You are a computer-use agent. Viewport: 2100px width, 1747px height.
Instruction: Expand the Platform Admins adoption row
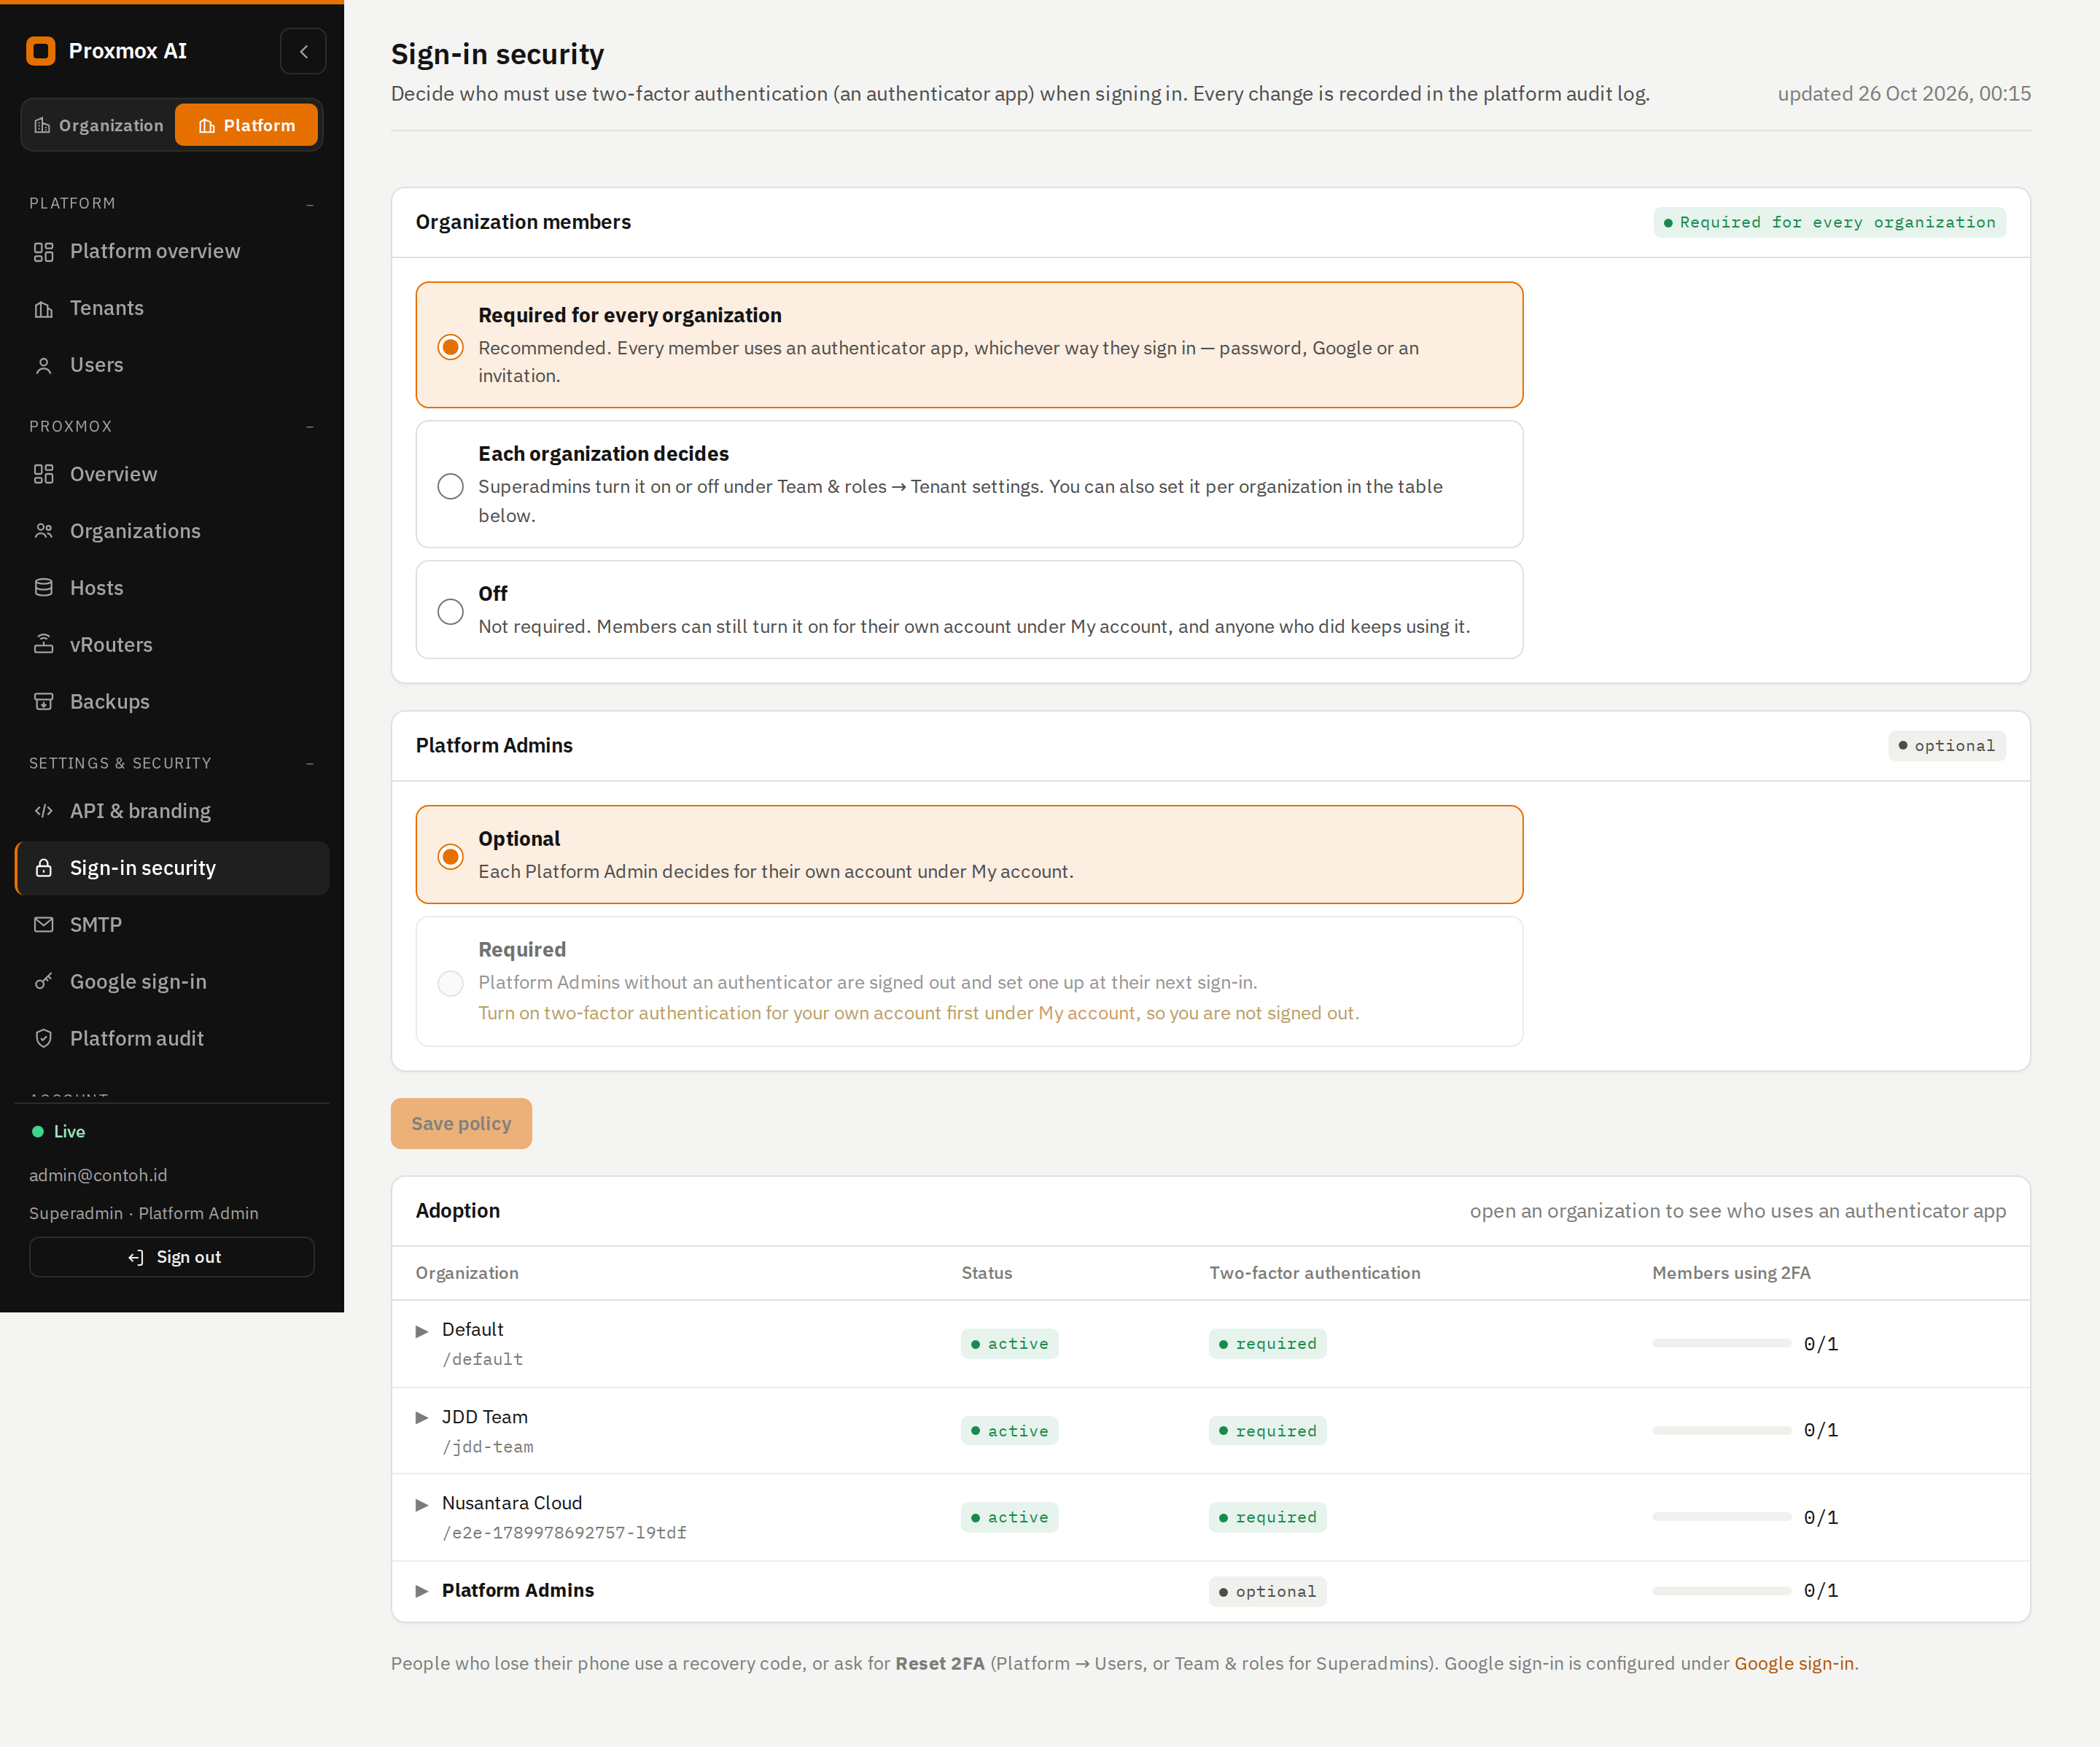point(422,1592)
